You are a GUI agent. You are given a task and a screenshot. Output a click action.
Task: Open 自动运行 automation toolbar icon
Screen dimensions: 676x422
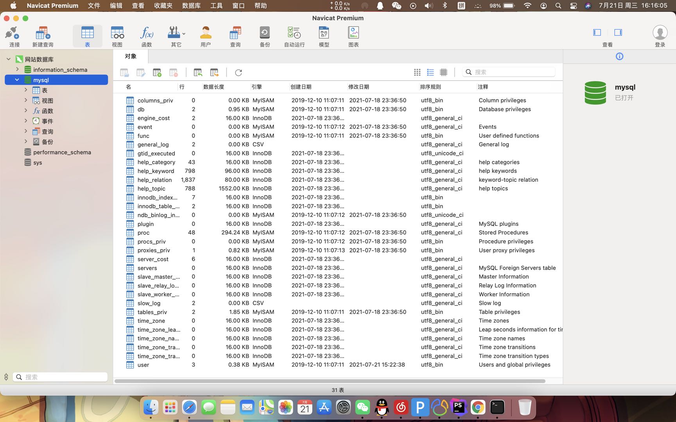(x=294, y=36)
